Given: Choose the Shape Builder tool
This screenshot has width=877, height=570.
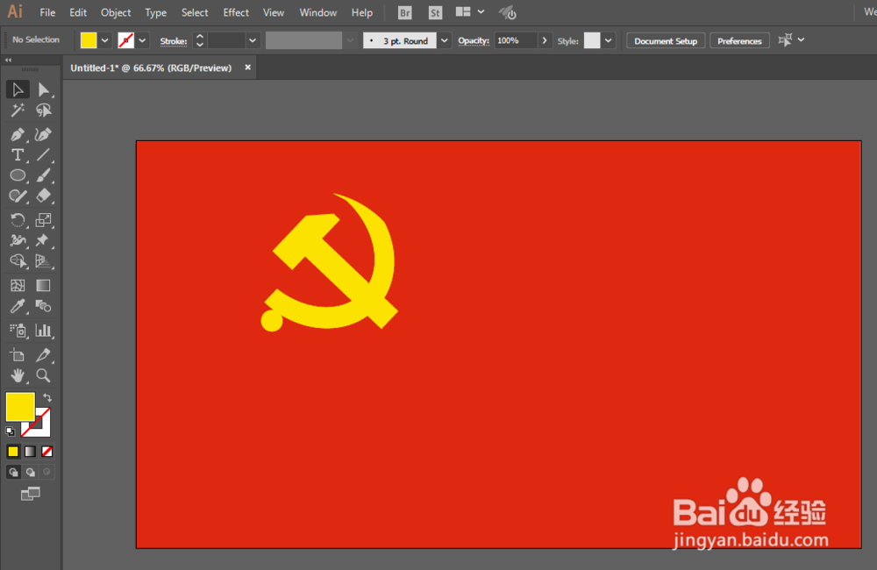Looking at the screenshot, I should coord(18,261).
